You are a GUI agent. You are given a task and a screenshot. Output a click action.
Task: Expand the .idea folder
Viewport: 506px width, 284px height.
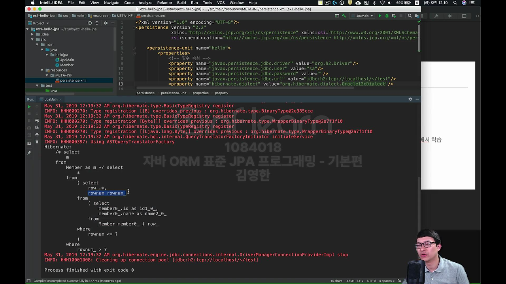click(x=32, y=34)
